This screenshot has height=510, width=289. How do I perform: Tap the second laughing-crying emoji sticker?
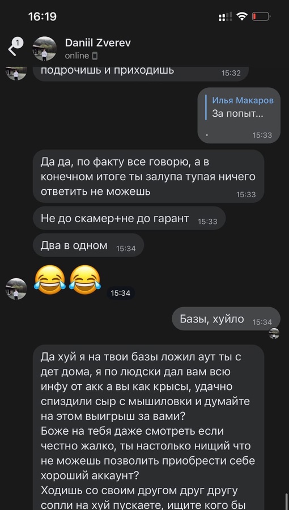pos(85,280)
